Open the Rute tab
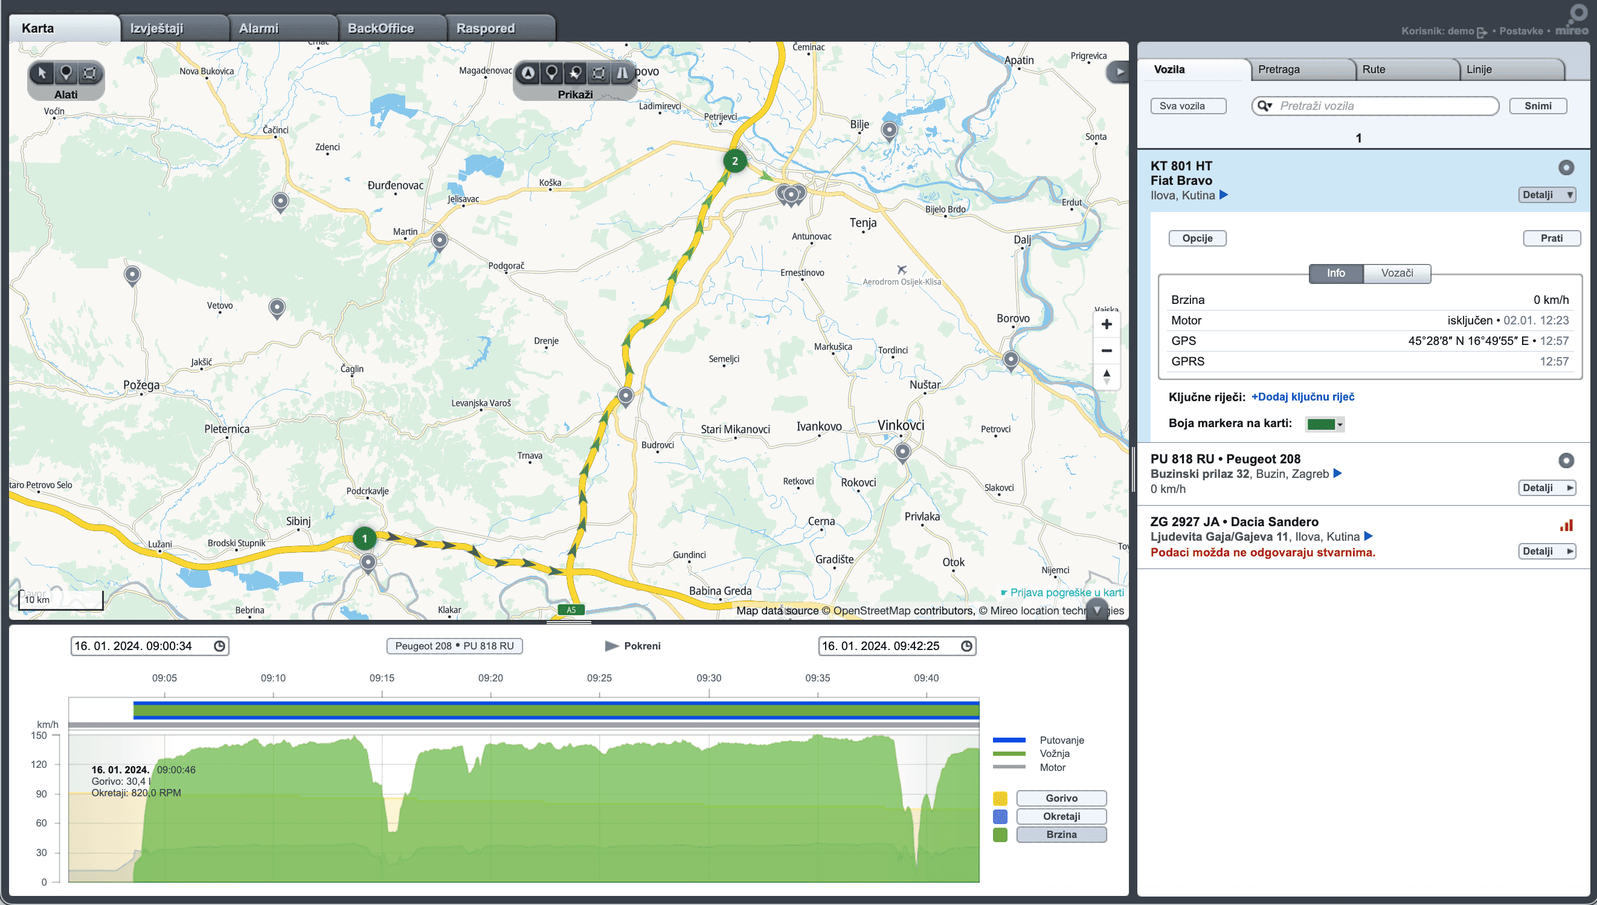1597x905 pixels. (1374, 69)
